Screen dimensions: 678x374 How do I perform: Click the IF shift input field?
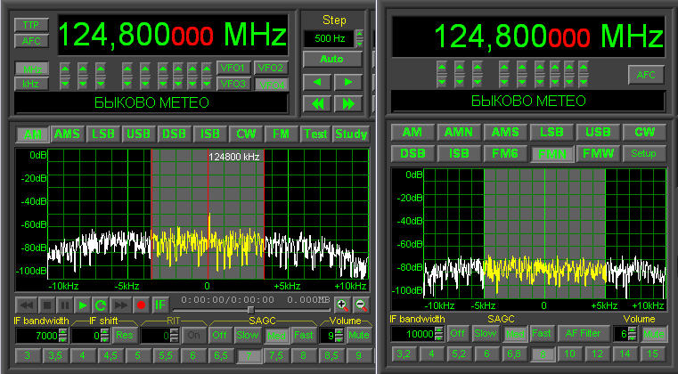pos(86,335)
